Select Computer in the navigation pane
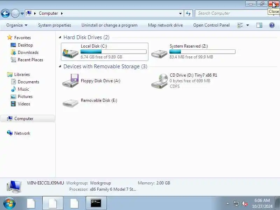This screenshot has width=280, height=210. click(28, 119)
